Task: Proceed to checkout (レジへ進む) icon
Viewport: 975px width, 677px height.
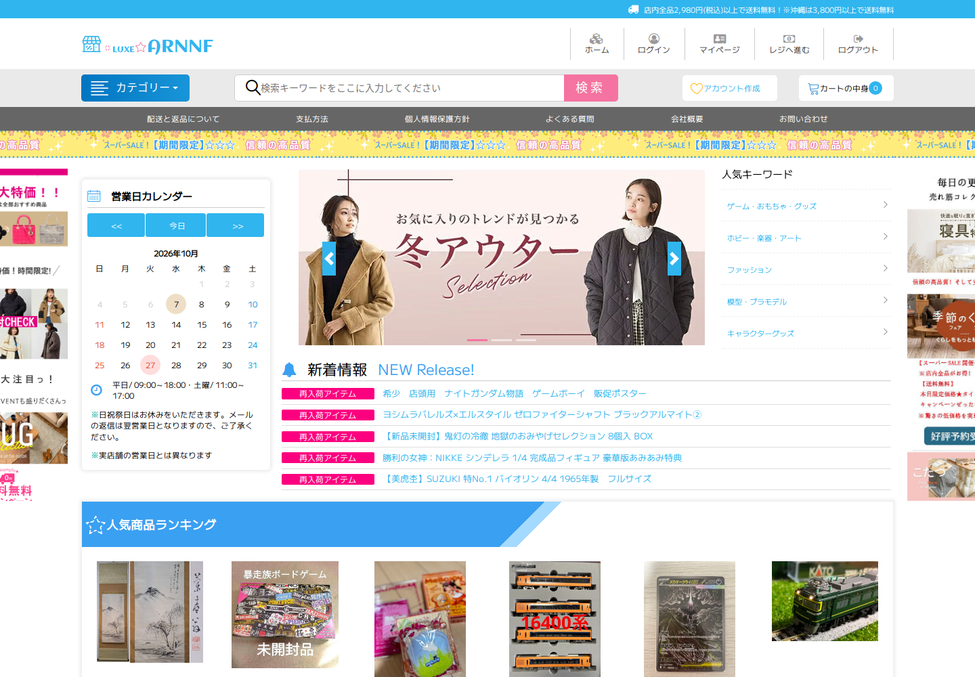Action: [x=789, y=39]
